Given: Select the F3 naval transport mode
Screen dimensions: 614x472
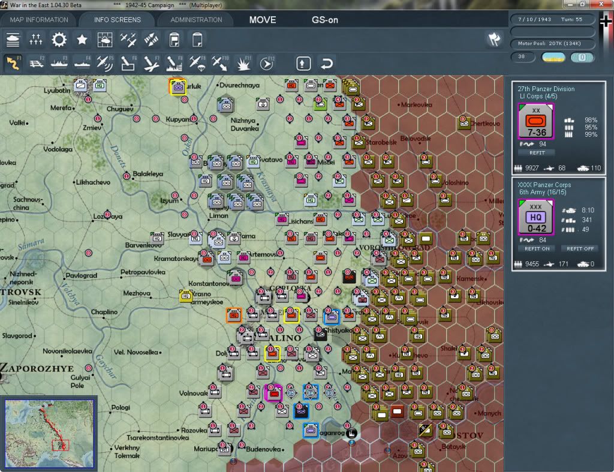Looking at the screenshot, I should pyautogui.click(x=59, y=64).
